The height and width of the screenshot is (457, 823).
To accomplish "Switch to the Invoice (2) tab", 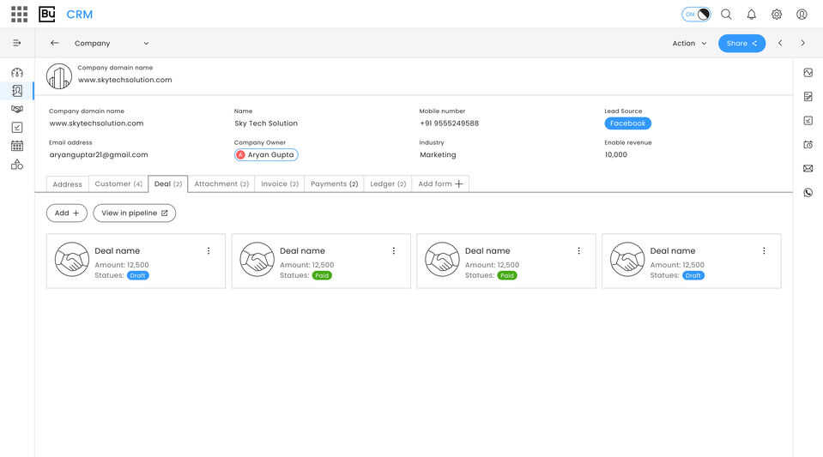I will tap(280, 183).
